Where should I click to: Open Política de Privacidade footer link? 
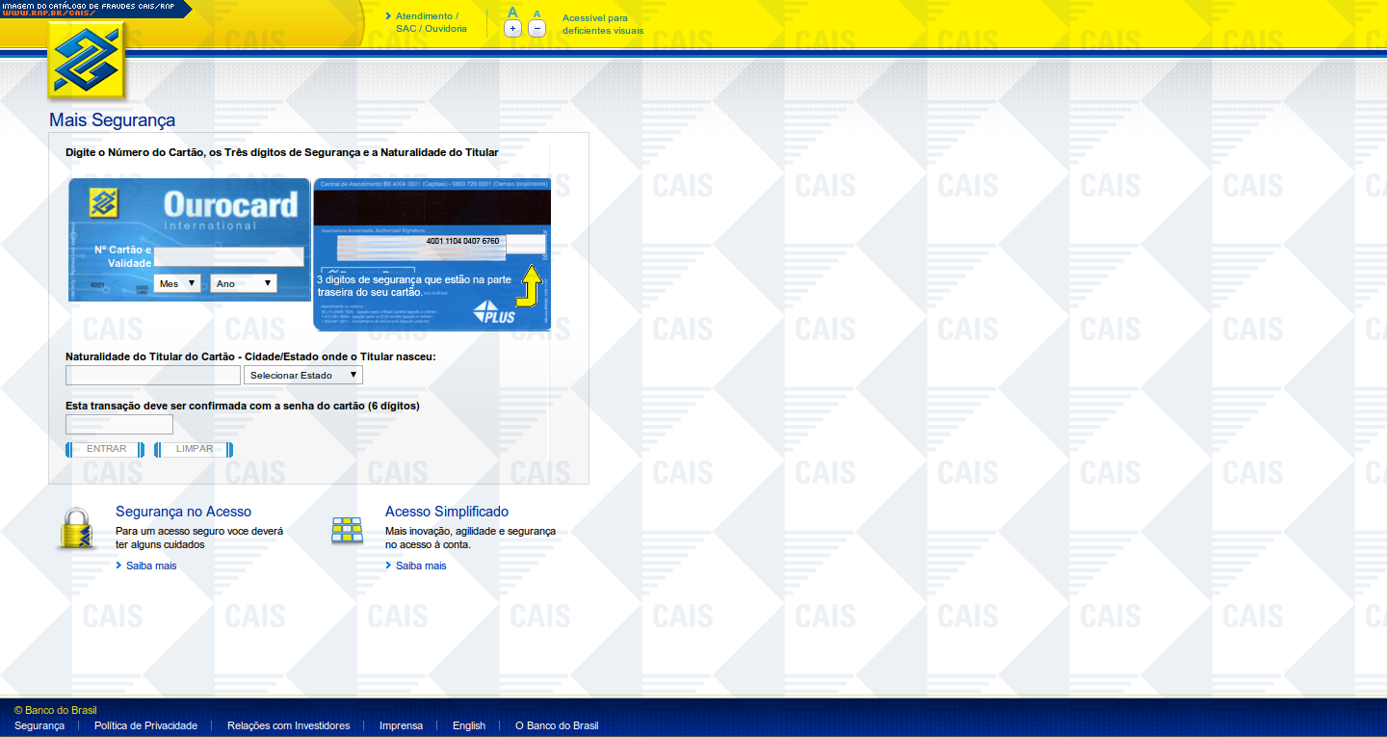point(145,725)
